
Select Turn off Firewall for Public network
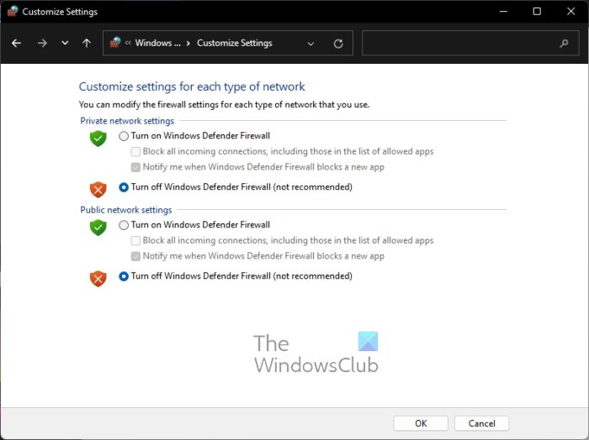click(125, 276)
